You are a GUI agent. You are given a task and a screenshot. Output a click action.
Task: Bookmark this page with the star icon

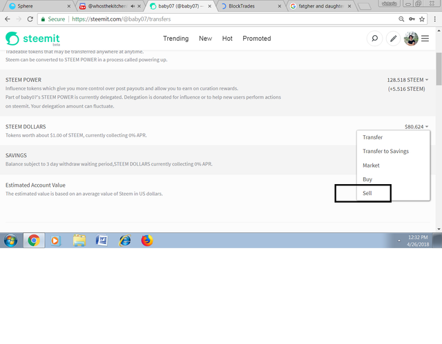tap(422, 19)
